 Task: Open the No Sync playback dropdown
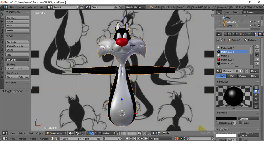coord(160,139)
